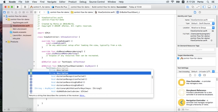The image size is (218, 112).
Task: Open the Navigate menu
Action: [52, 2]
